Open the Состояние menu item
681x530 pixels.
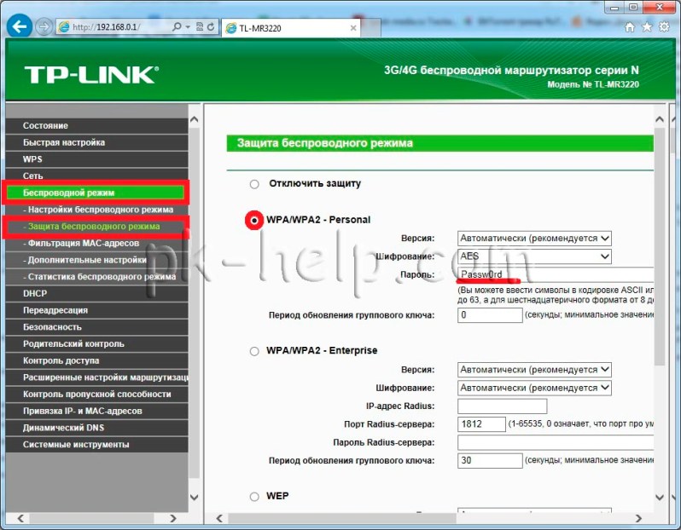click(x=96, y=126)
